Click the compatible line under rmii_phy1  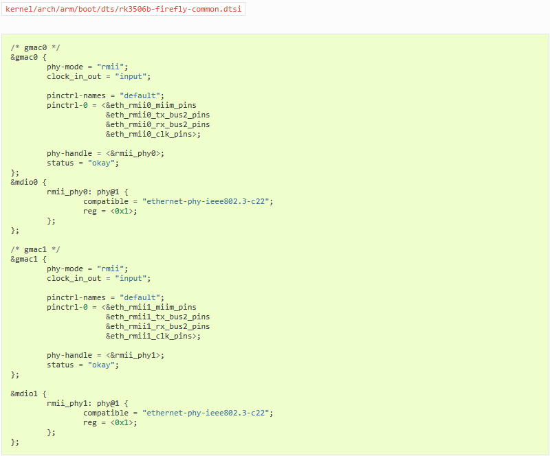(x=178, y=413)
